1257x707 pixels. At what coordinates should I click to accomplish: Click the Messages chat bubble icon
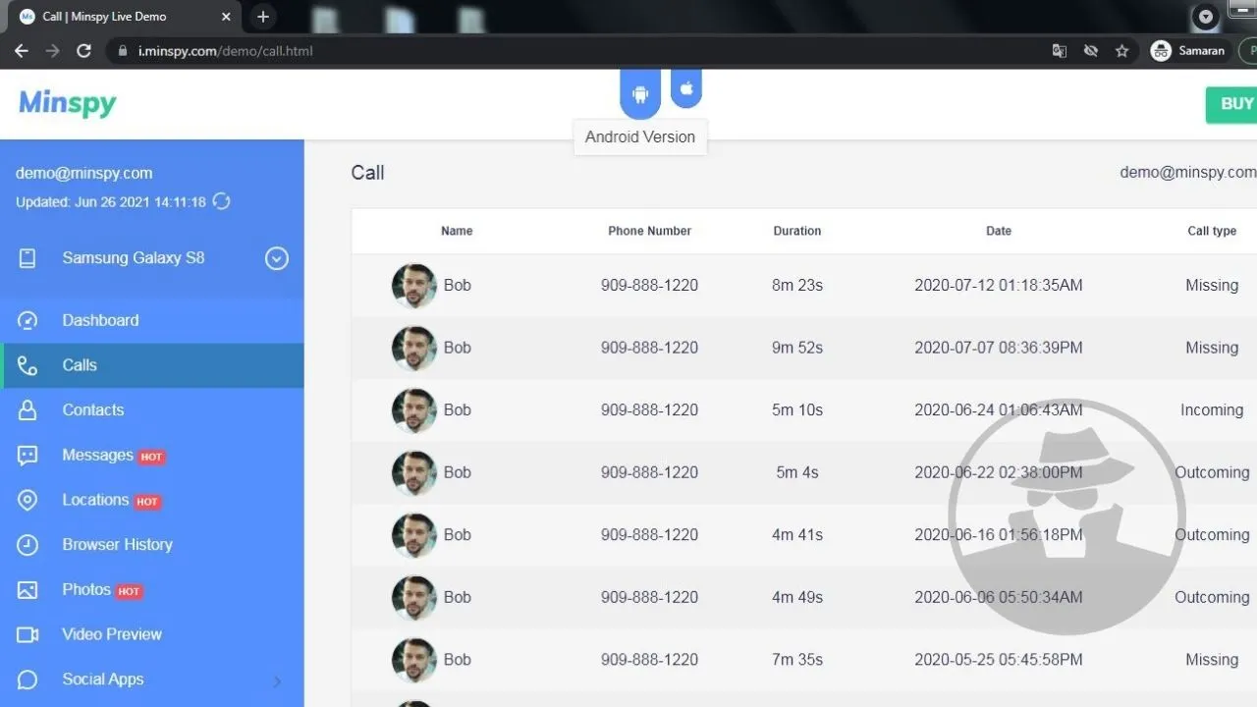(27, 456)
